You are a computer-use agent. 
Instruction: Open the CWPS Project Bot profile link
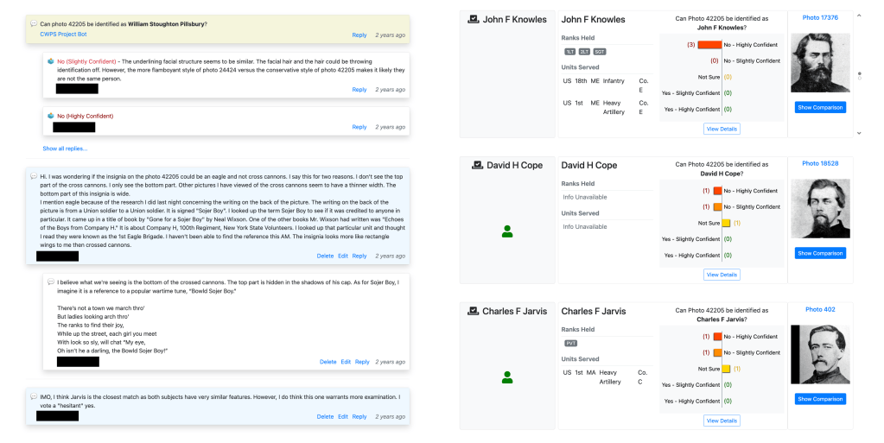tap(63, 35)
